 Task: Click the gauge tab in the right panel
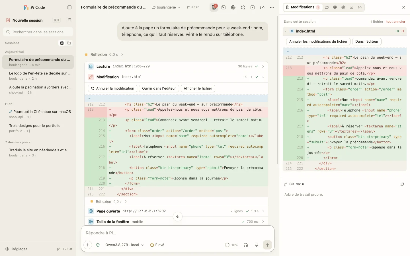pos(360,7)
